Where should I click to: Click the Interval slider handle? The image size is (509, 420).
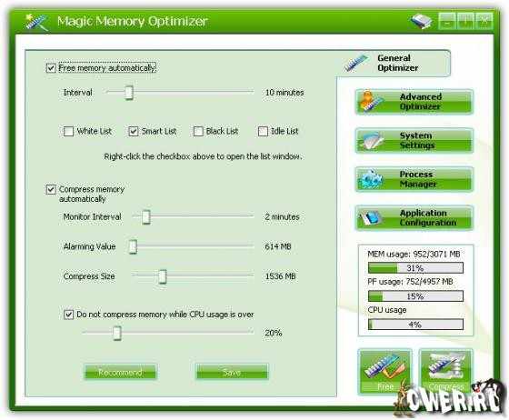[129, 93]
